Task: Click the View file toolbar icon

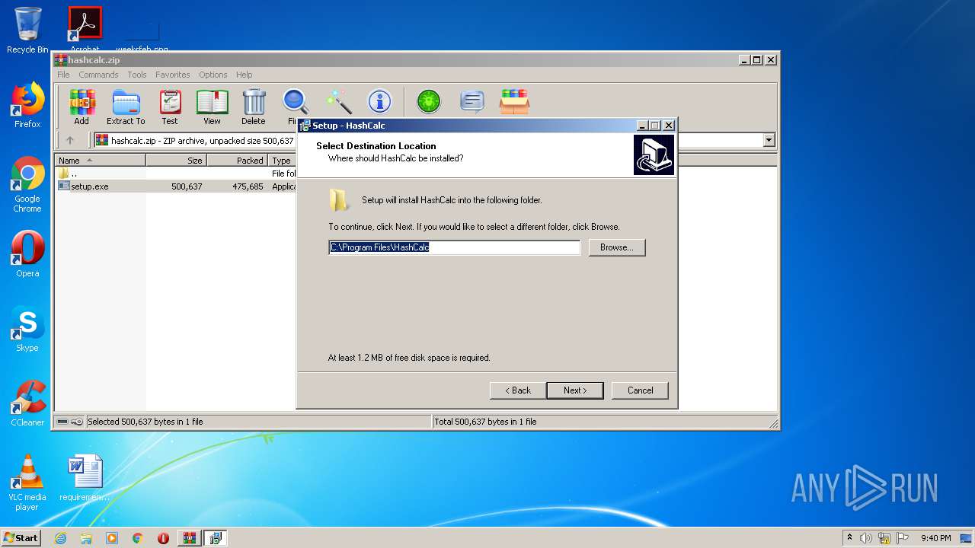Action: tap(212, 107)
